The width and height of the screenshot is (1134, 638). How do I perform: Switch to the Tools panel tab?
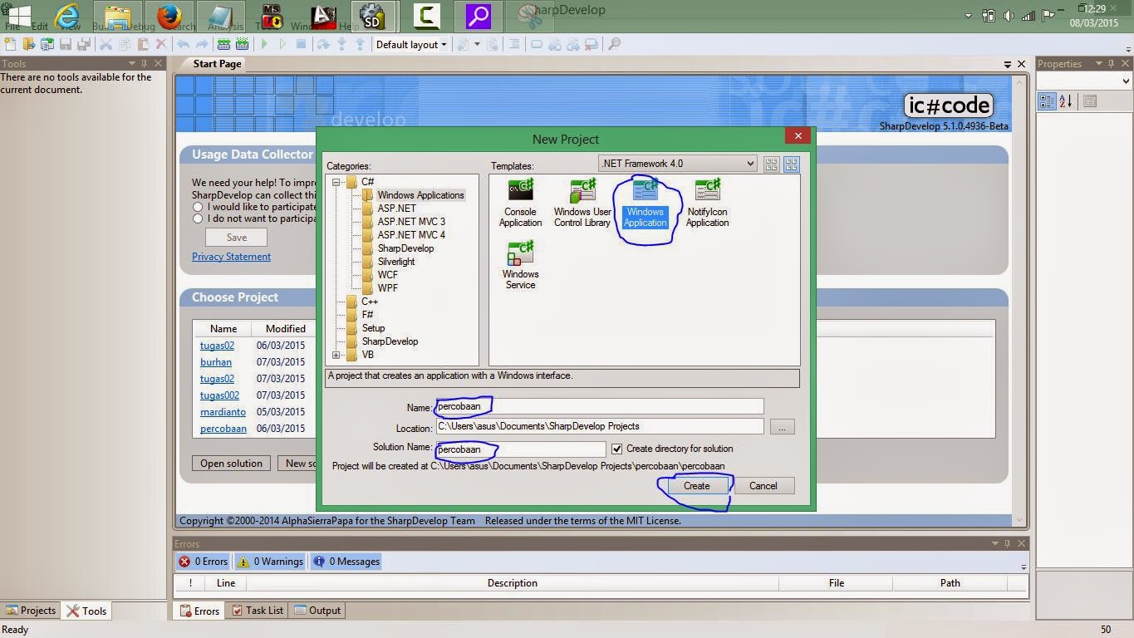(x=86, y=611)
